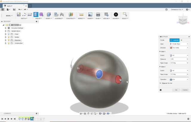This screenshot has width=191, height=122.
Task: Collapse the Side 1 section
Action: [160, 51]
